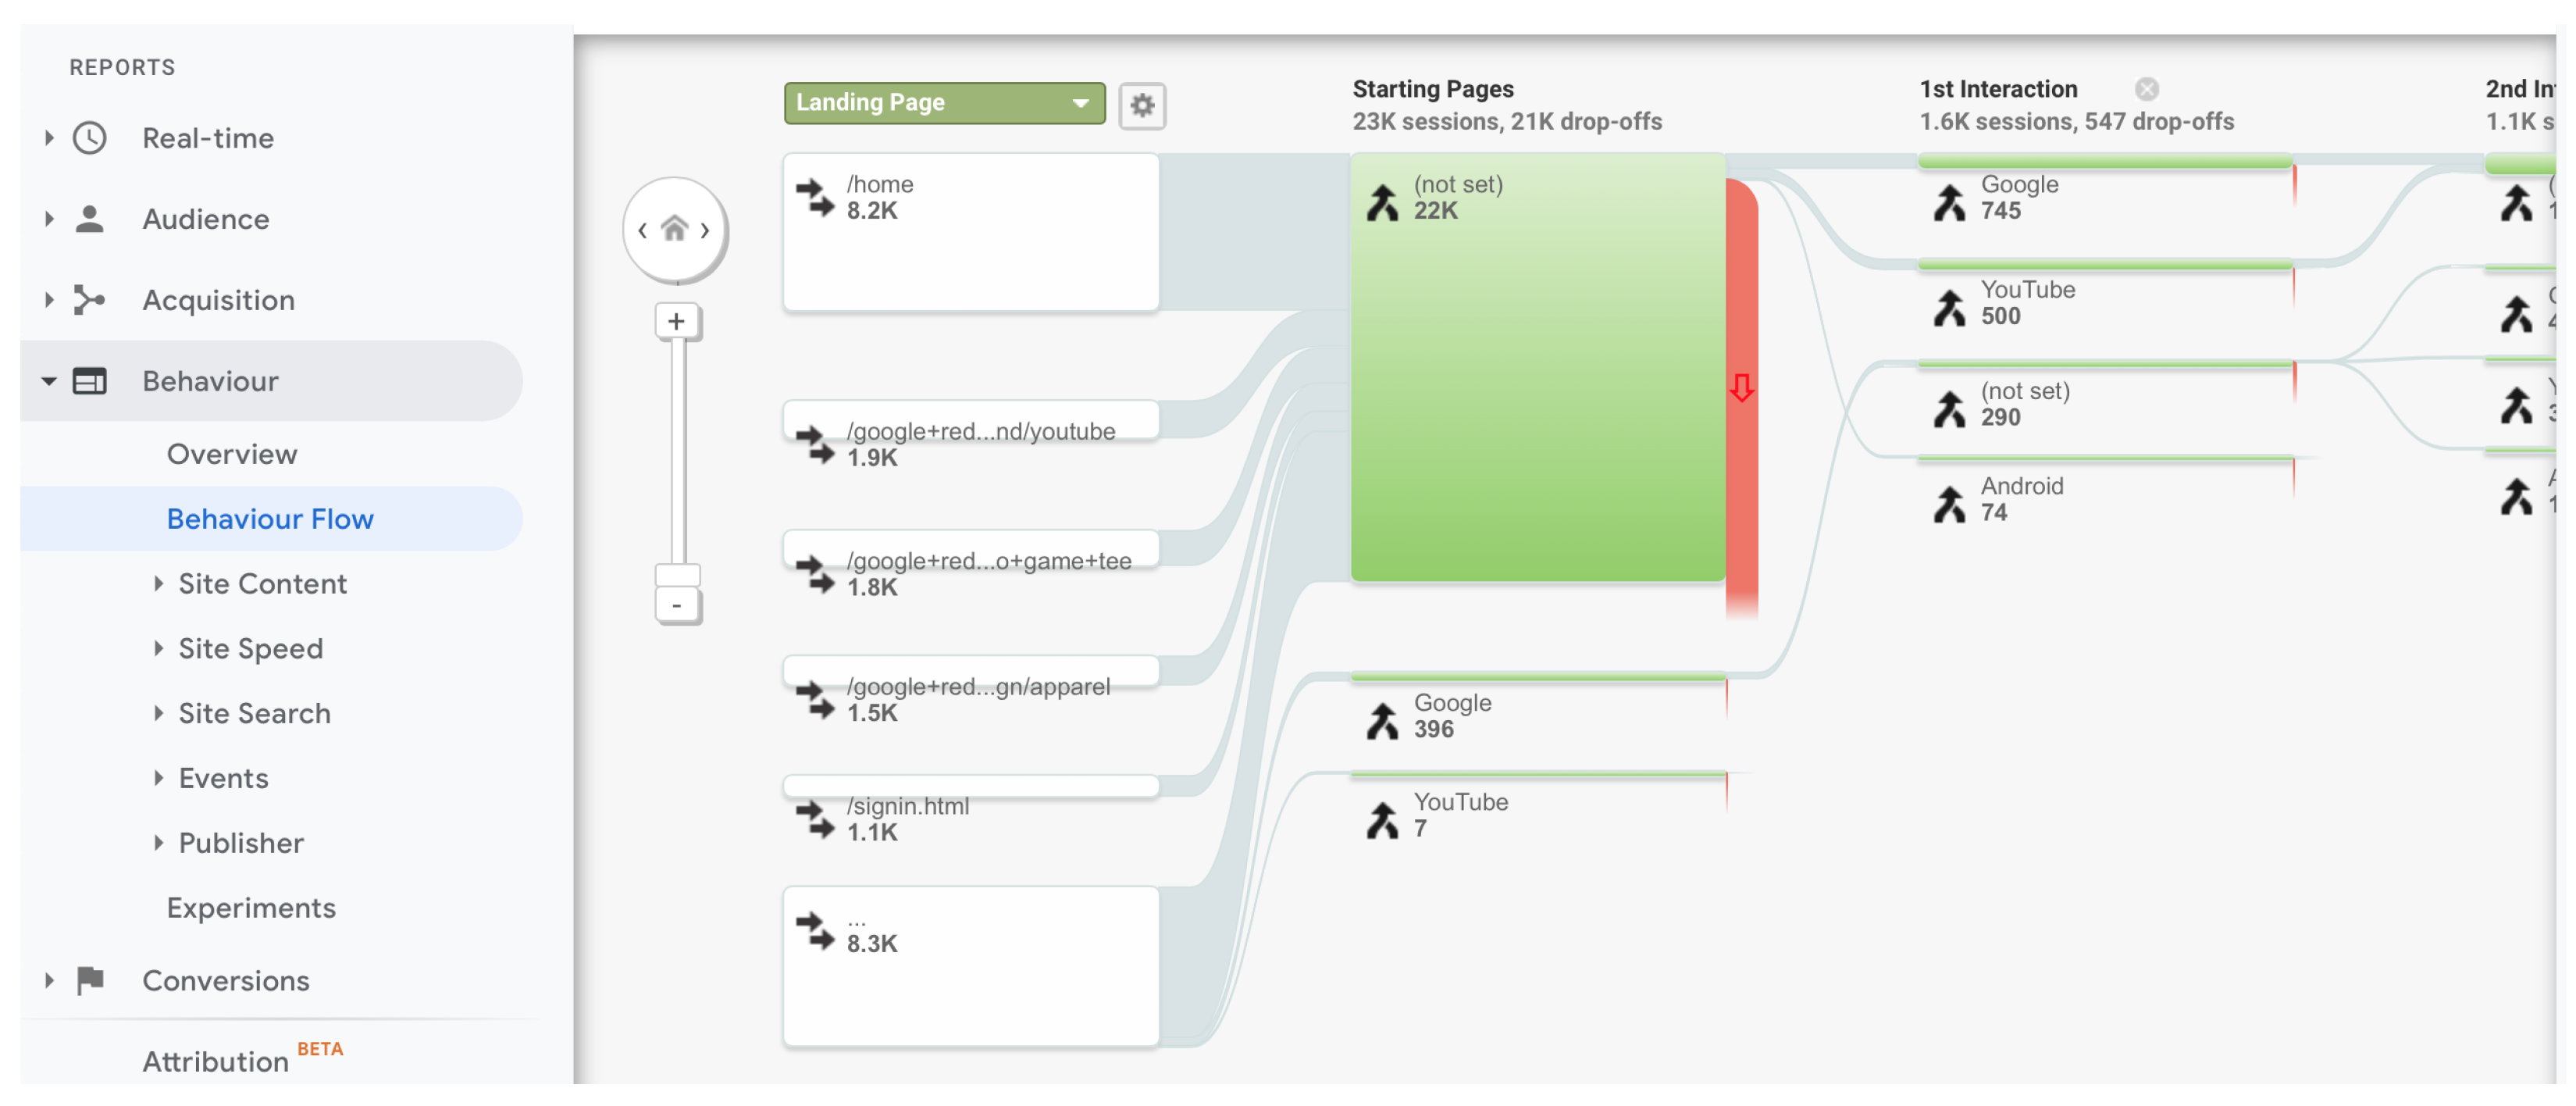Screen dimensions: 2576x1106
Task: Click the Real-time clock icon
Action: [90, 138]
